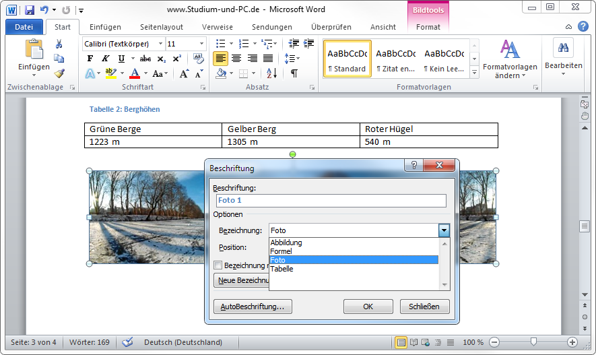Click the Undo arrow icon

pyautogui.click(x=44, y=10)
